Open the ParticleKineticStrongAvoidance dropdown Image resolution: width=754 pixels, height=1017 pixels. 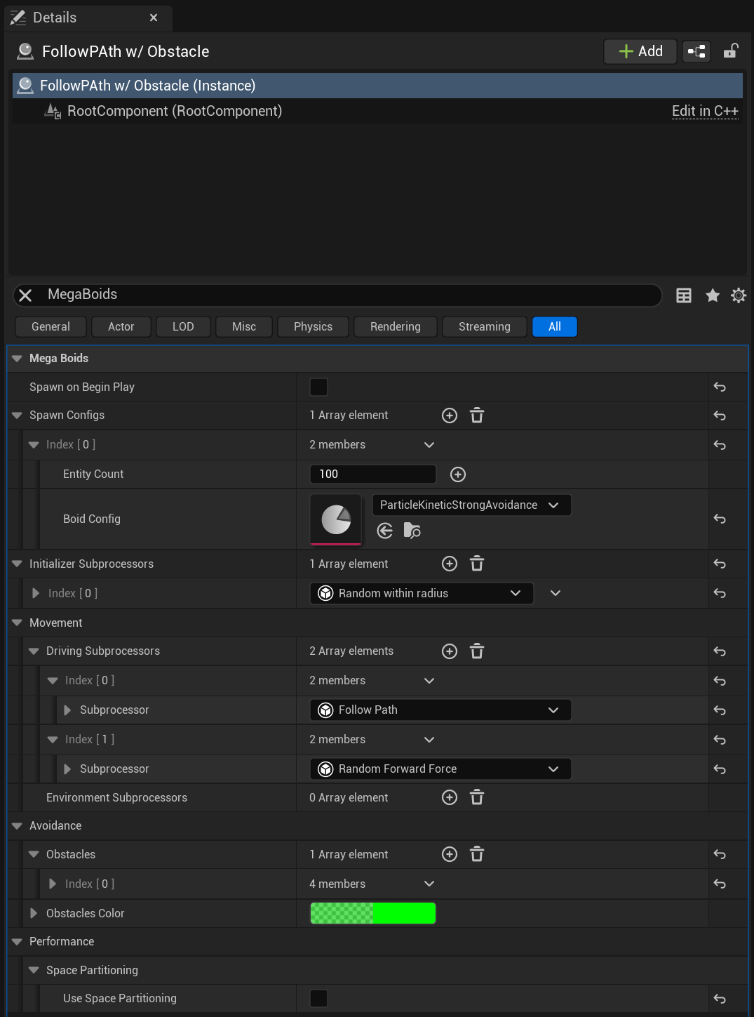click(x=471, y=505)
